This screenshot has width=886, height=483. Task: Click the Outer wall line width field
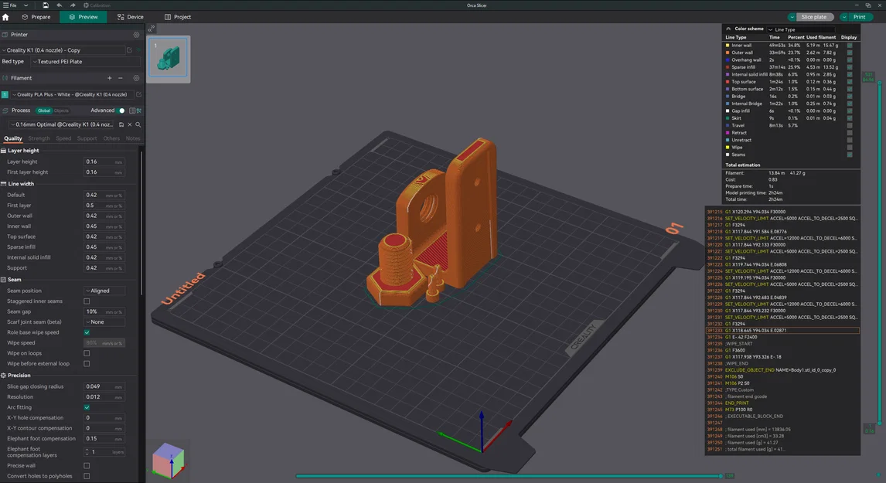[104, 216]
